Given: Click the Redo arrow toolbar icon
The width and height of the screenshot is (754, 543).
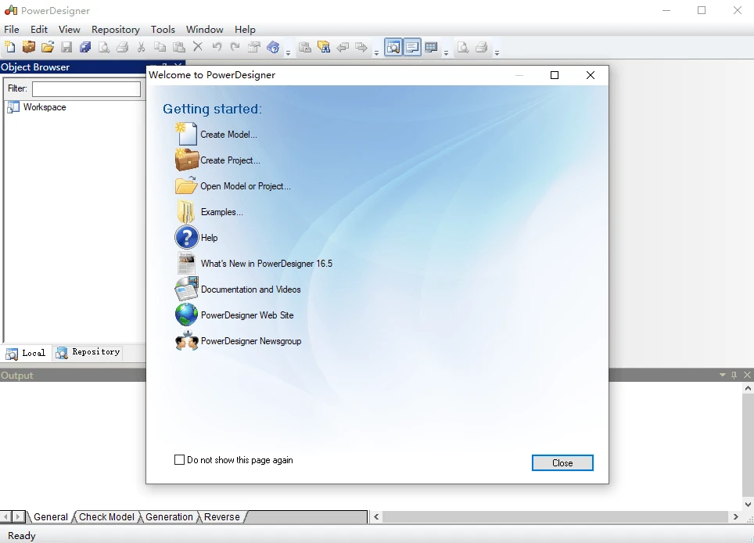Looking at the screenshot, I should (235, 47).
